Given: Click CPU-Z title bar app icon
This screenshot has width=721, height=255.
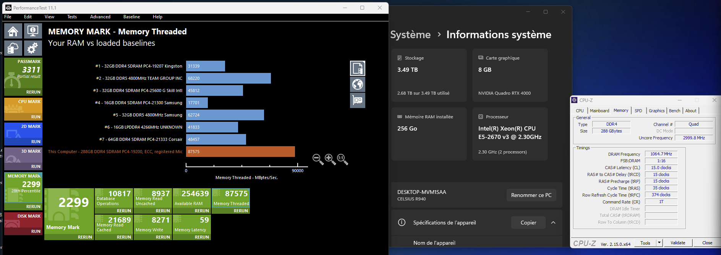Looking at the screenshot, I should click(574, 100).
